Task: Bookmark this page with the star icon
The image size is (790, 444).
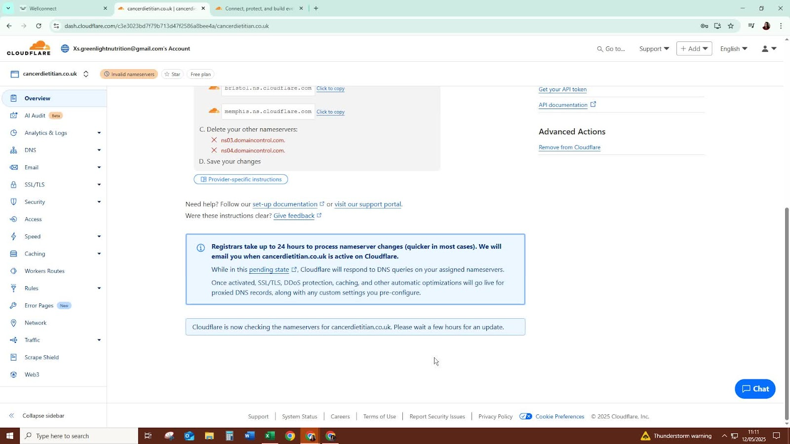Action: [x=731, y=26]
